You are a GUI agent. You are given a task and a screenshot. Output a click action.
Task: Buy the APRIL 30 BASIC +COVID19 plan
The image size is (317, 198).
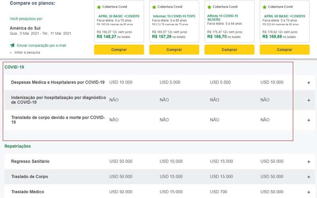click(119, 50)
